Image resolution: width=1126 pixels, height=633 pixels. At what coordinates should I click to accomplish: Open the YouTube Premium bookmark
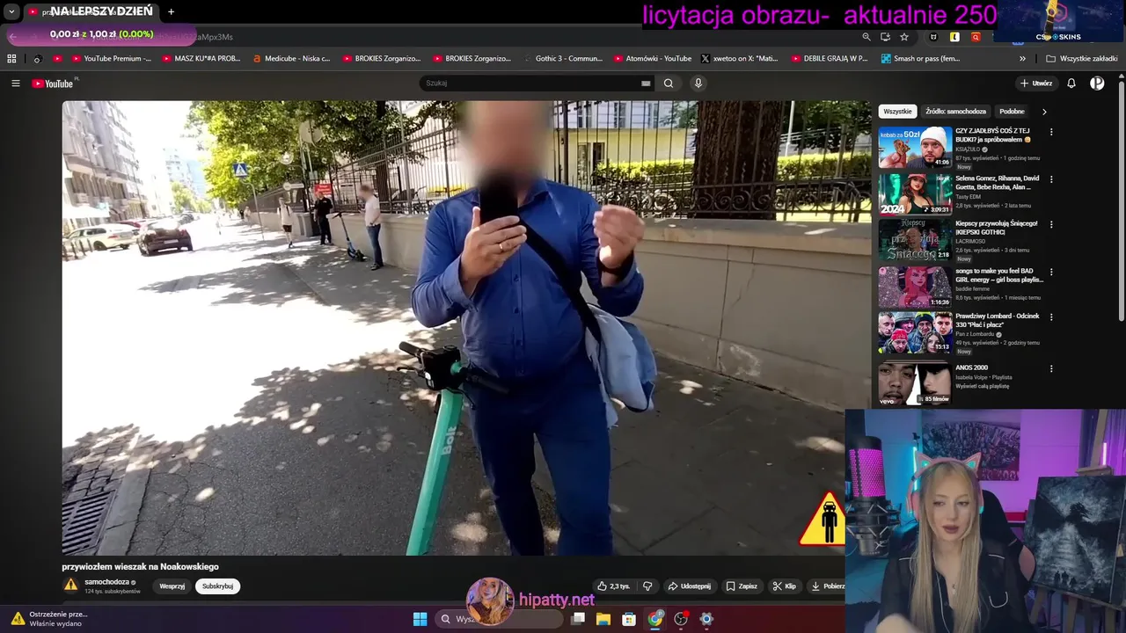[111, 59]
